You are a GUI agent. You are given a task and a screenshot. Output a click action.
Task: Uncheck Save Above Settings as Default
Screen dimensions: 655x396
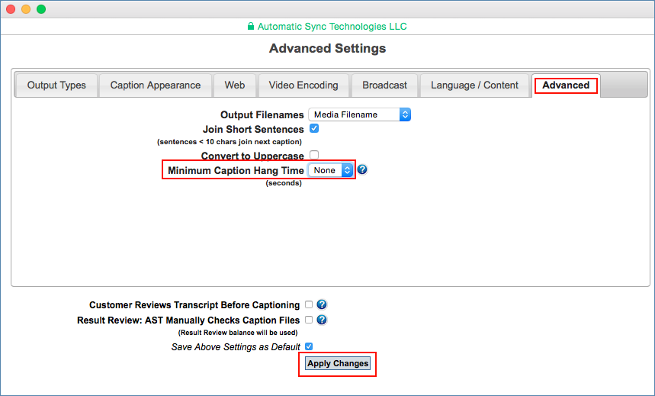pyautogui.click(x=309, y=346)
